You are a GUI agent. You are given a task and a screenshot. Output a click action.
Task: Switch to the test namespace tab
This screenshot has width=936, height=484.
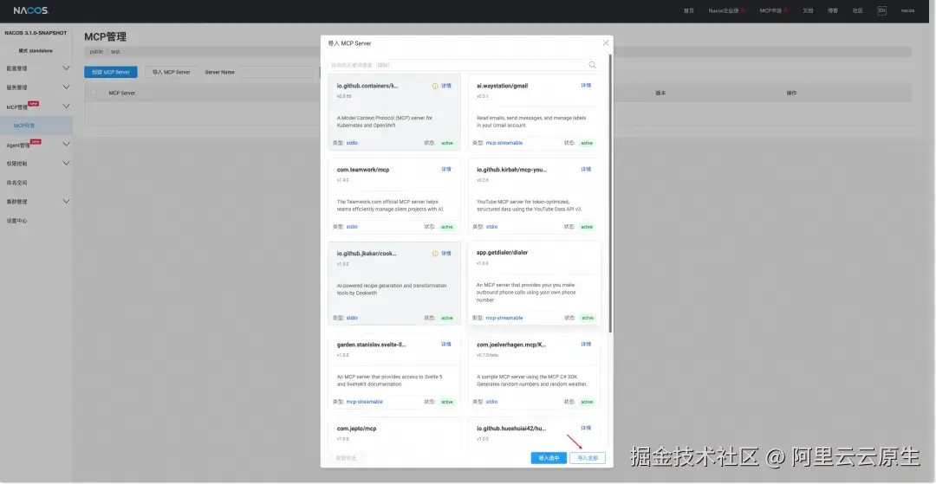point(115,52)
